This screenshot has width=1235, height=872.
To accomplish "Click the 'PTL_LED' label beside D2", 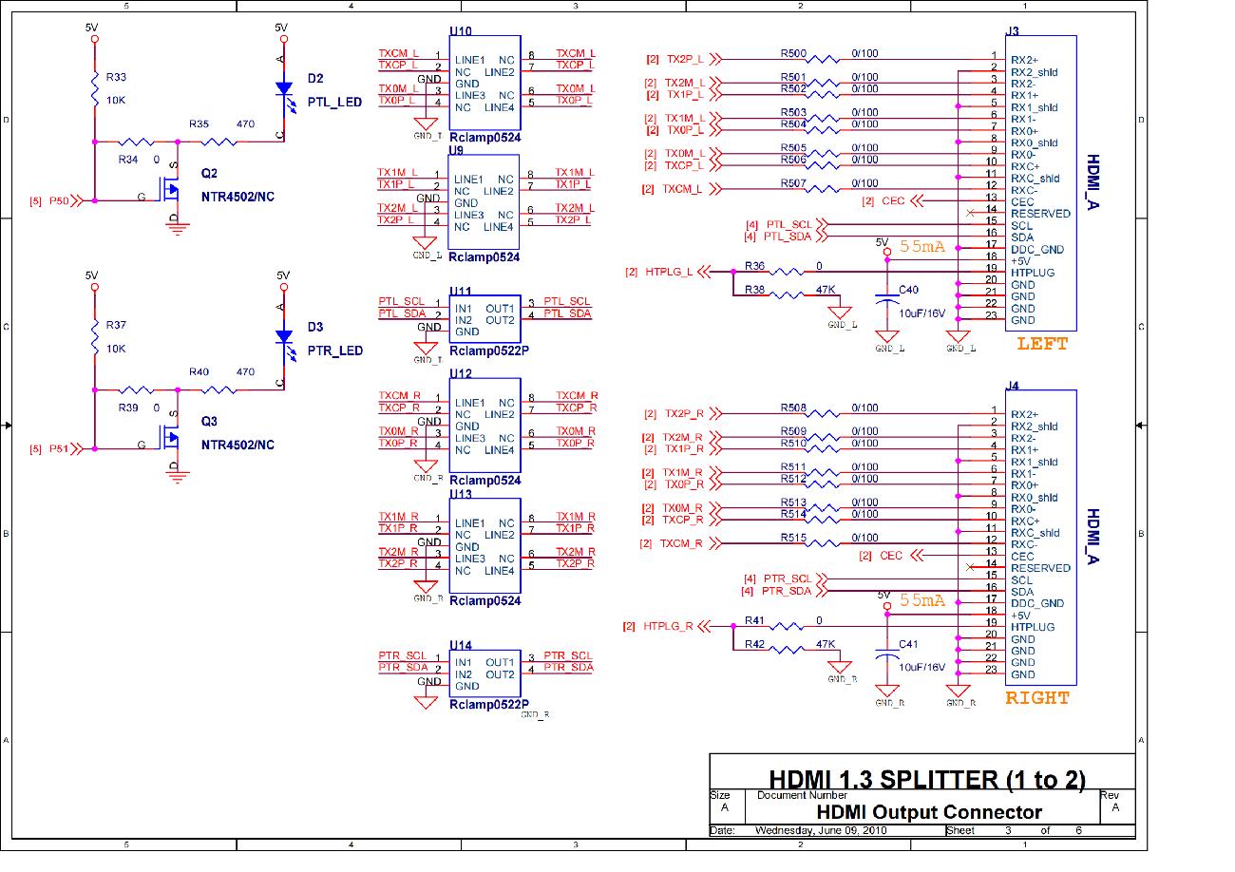I will click(x=334, y=102).
